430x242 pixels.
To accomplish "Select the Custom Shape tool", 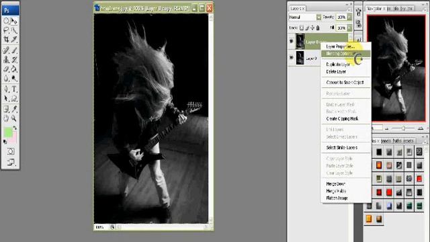I will point(14,99).
